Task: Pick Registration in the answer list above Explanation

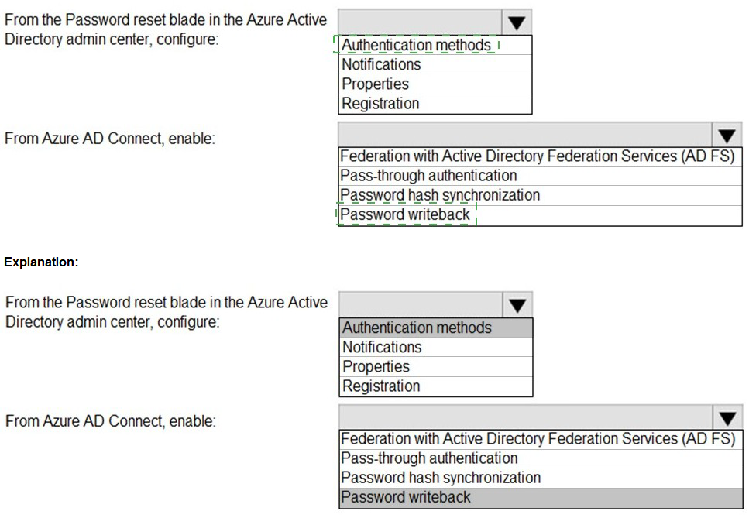Action: pyautogui.click(x=380, y=104)
